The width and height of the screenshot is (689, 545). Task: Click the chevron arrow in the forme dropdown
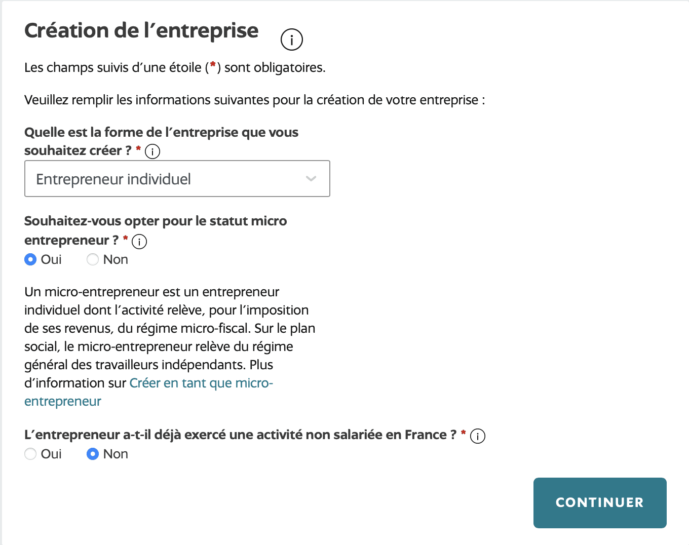[x=311, y=179]
